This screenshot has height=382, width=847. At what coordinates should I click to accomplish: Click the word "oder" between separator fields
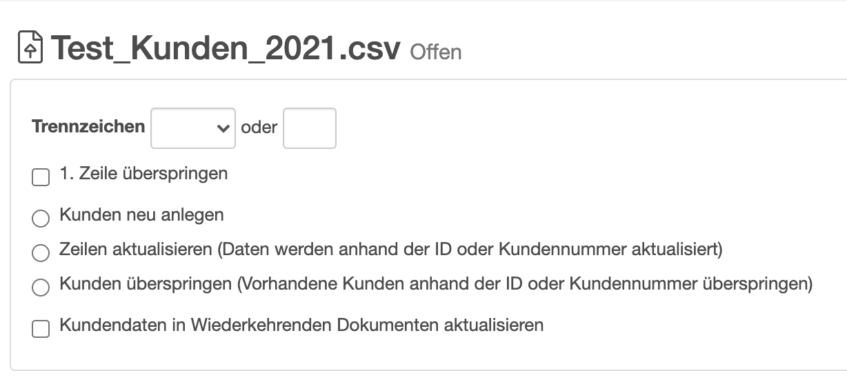coord(259,128)
